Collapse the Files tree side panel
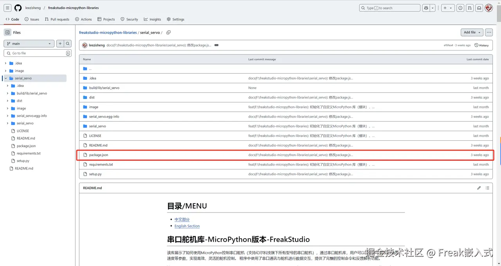The image size is (501, 266). [x=7, y=32]
